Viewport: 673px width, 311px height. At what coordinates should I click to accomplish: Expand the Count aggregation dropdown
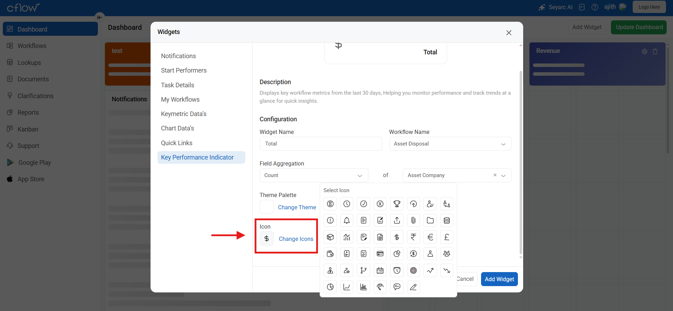pyautogui.click(x=314, y=175)
